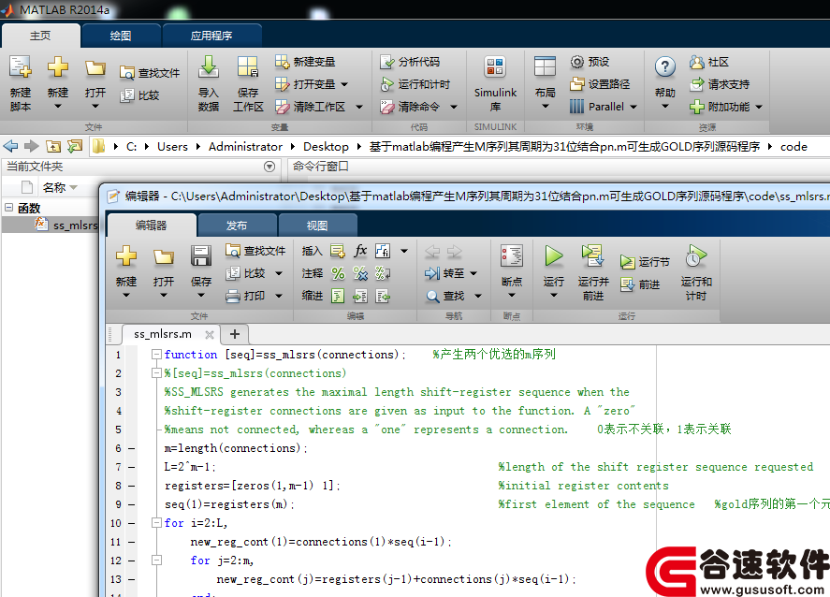The height and width of the screenshot is (597, 830).
Task: Collapse the for loop fold on line 10
Action: 156,523
